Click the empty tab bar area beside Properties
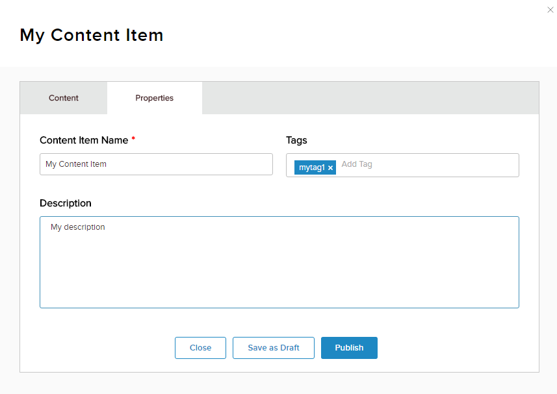 370,98
